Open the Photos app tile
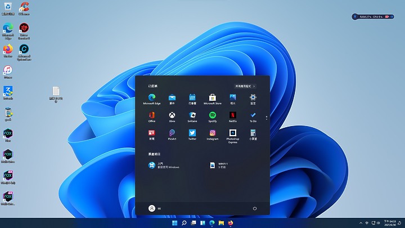The image size is (405, 228). [233, 99]
